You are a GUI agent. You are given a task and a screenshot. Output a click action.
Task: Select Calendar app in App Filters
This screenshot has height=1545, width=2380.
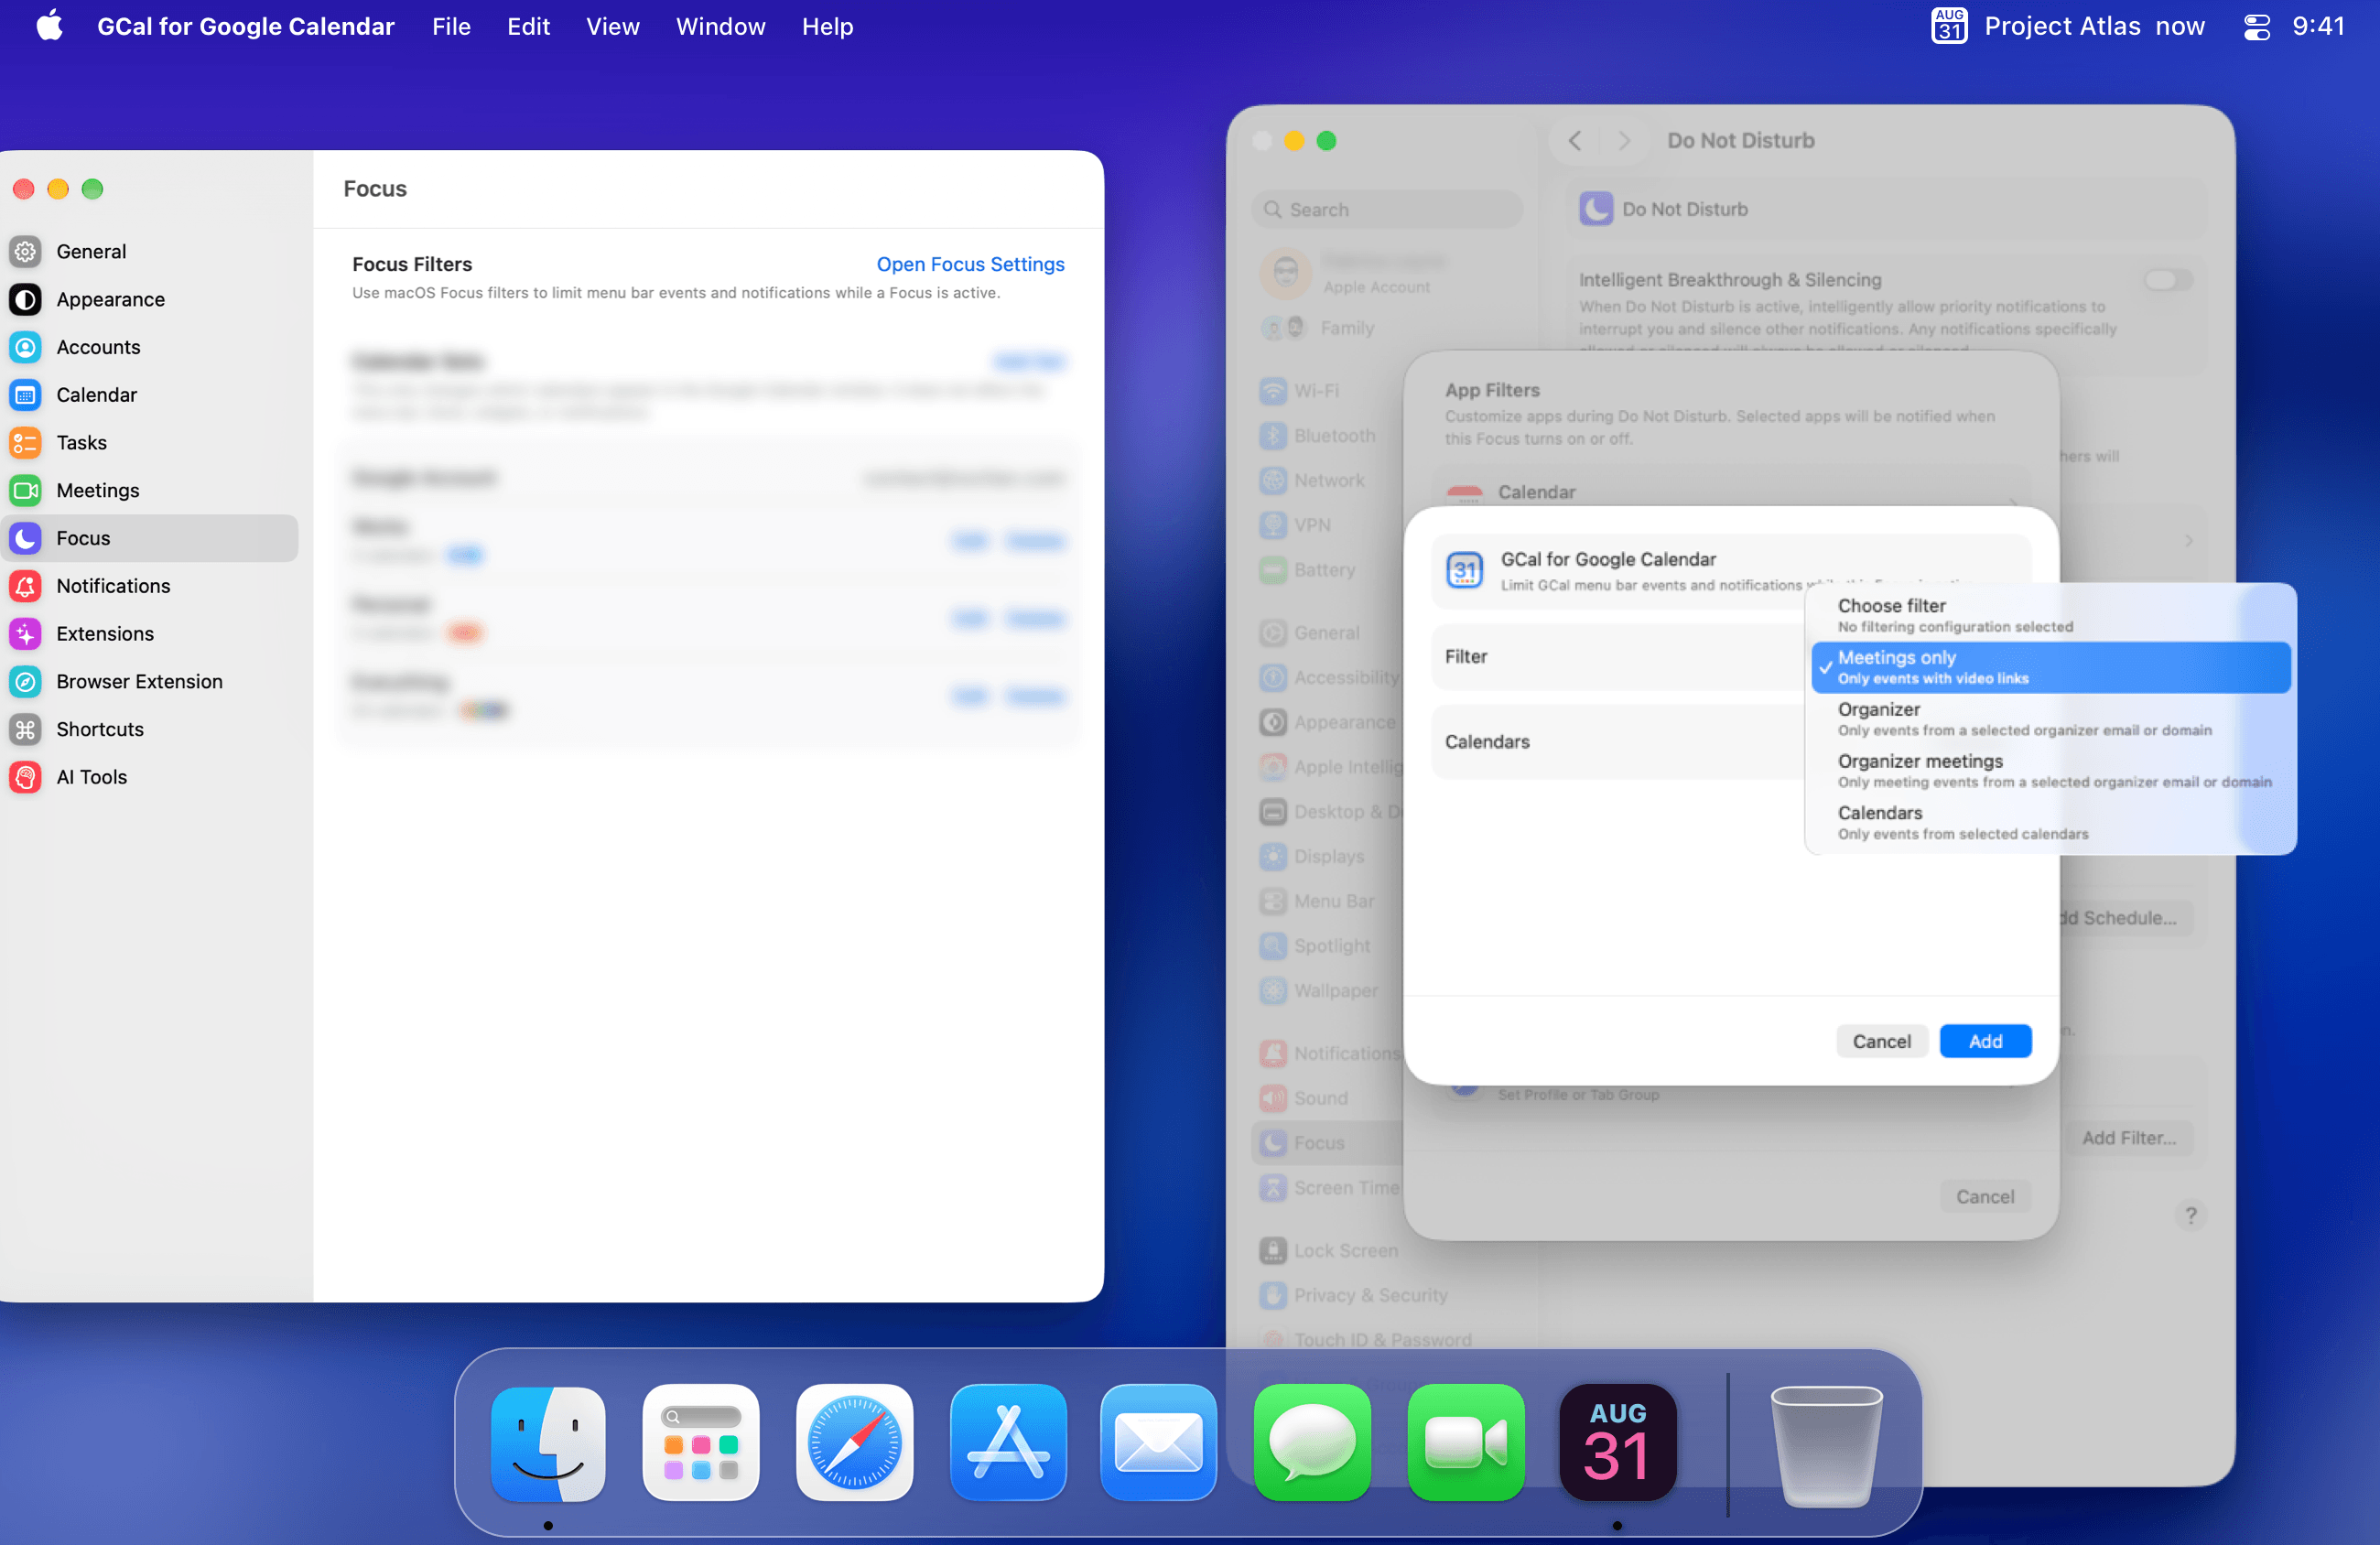[1730, 492]
